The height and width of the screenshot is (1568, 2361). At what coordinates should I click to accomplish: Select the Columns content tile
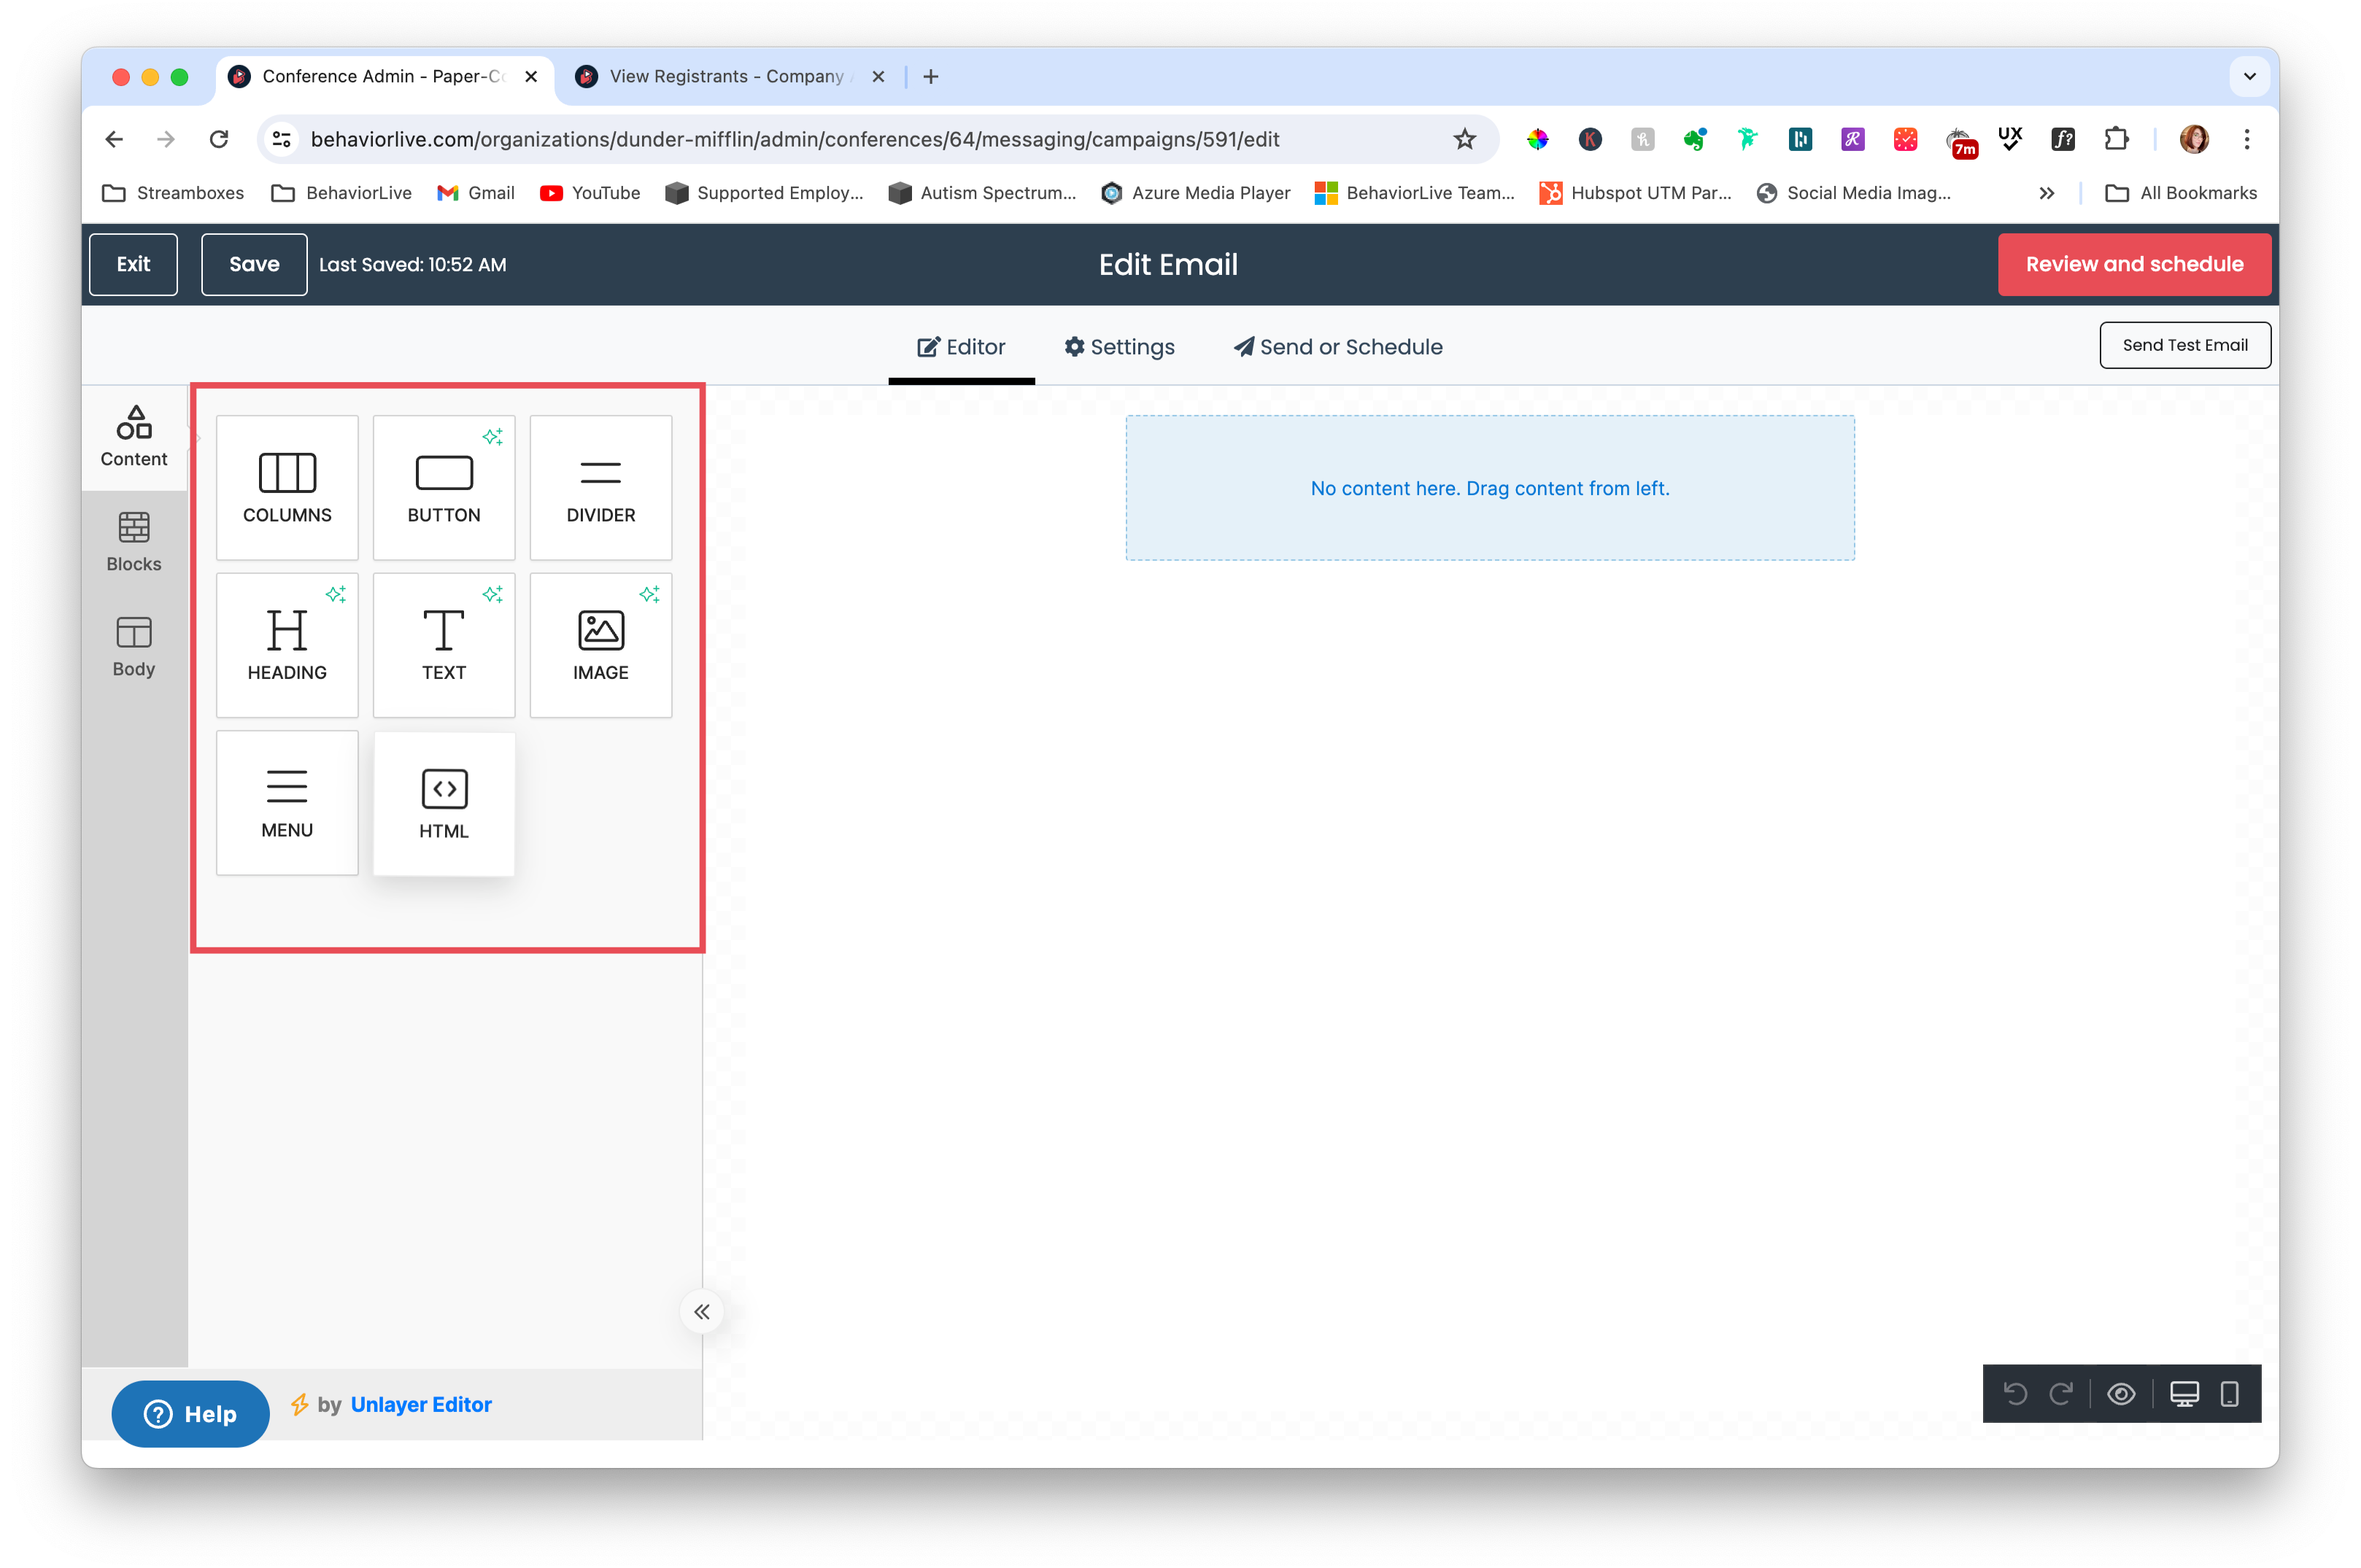tap(287, 487)
